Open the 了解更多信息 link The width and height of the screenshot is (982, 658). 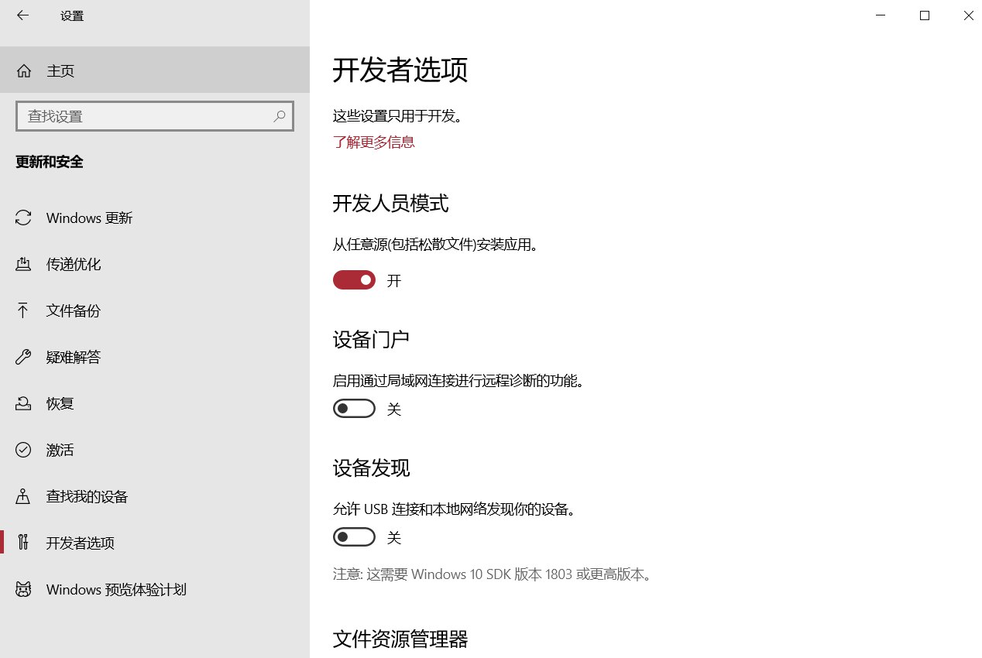(374, 142)
